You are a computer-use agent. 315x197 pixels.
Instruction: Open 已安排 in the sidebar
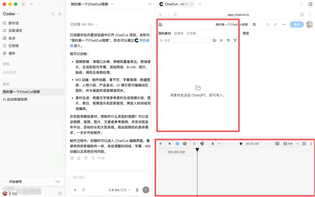11,46
